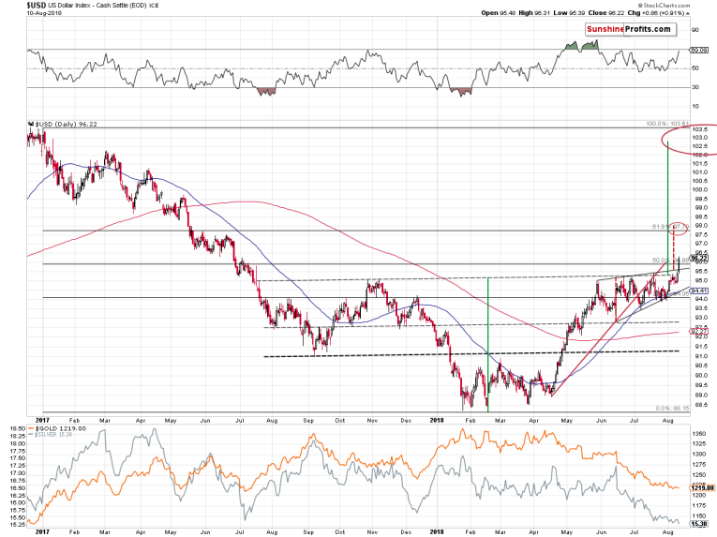Click the 0.0%: 88.15 Fibonacci label

670,409
